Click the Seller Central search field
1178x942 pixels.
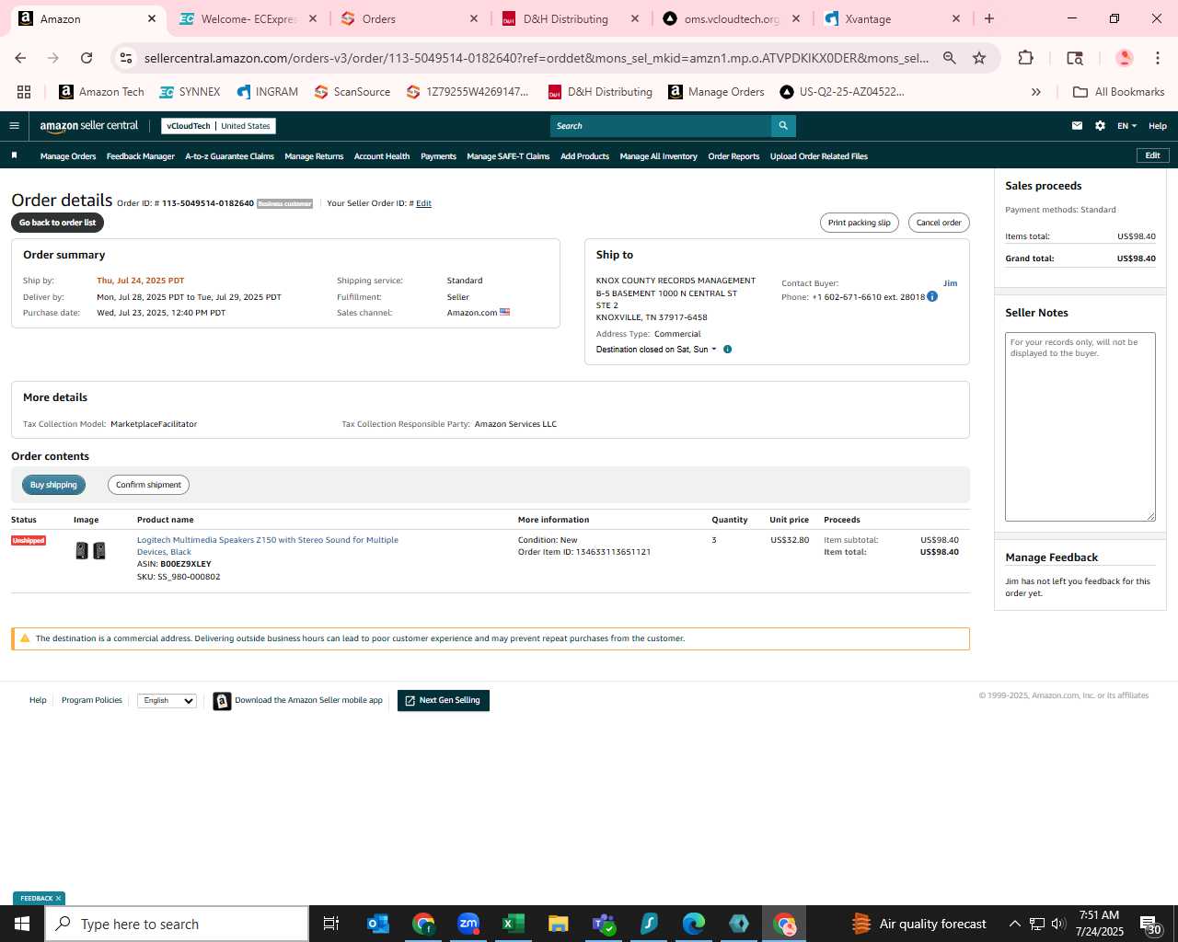pyautogui.click(x=661, y=126)
